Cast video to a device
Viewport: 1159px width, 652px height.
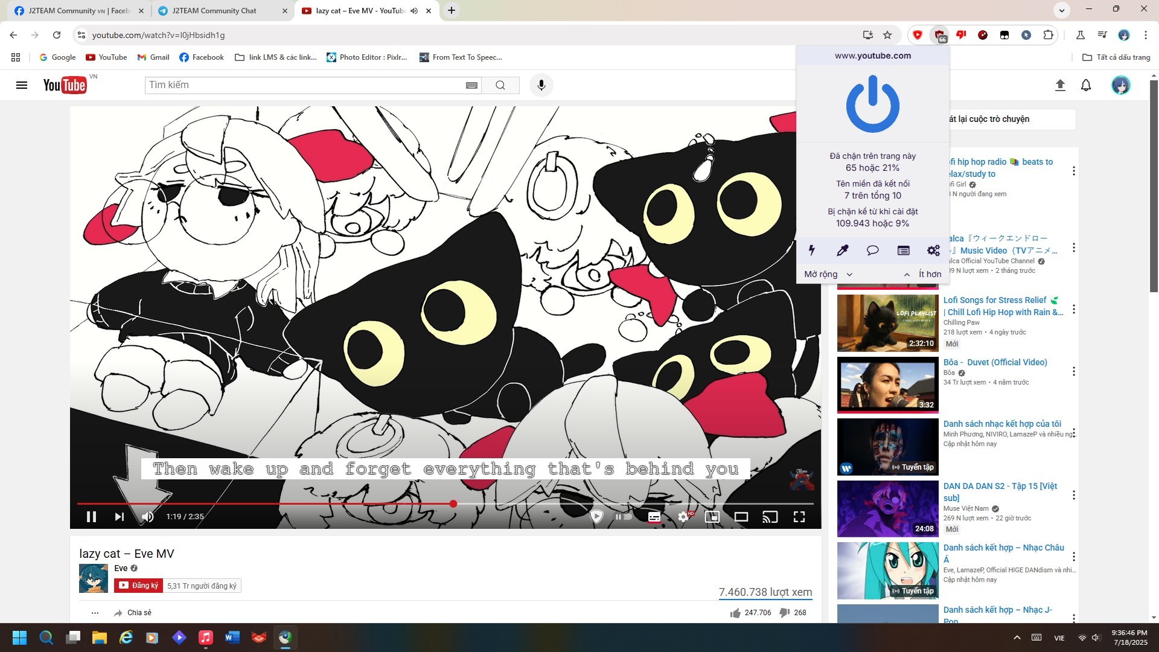pyautogui.click(x=770, y=517)
